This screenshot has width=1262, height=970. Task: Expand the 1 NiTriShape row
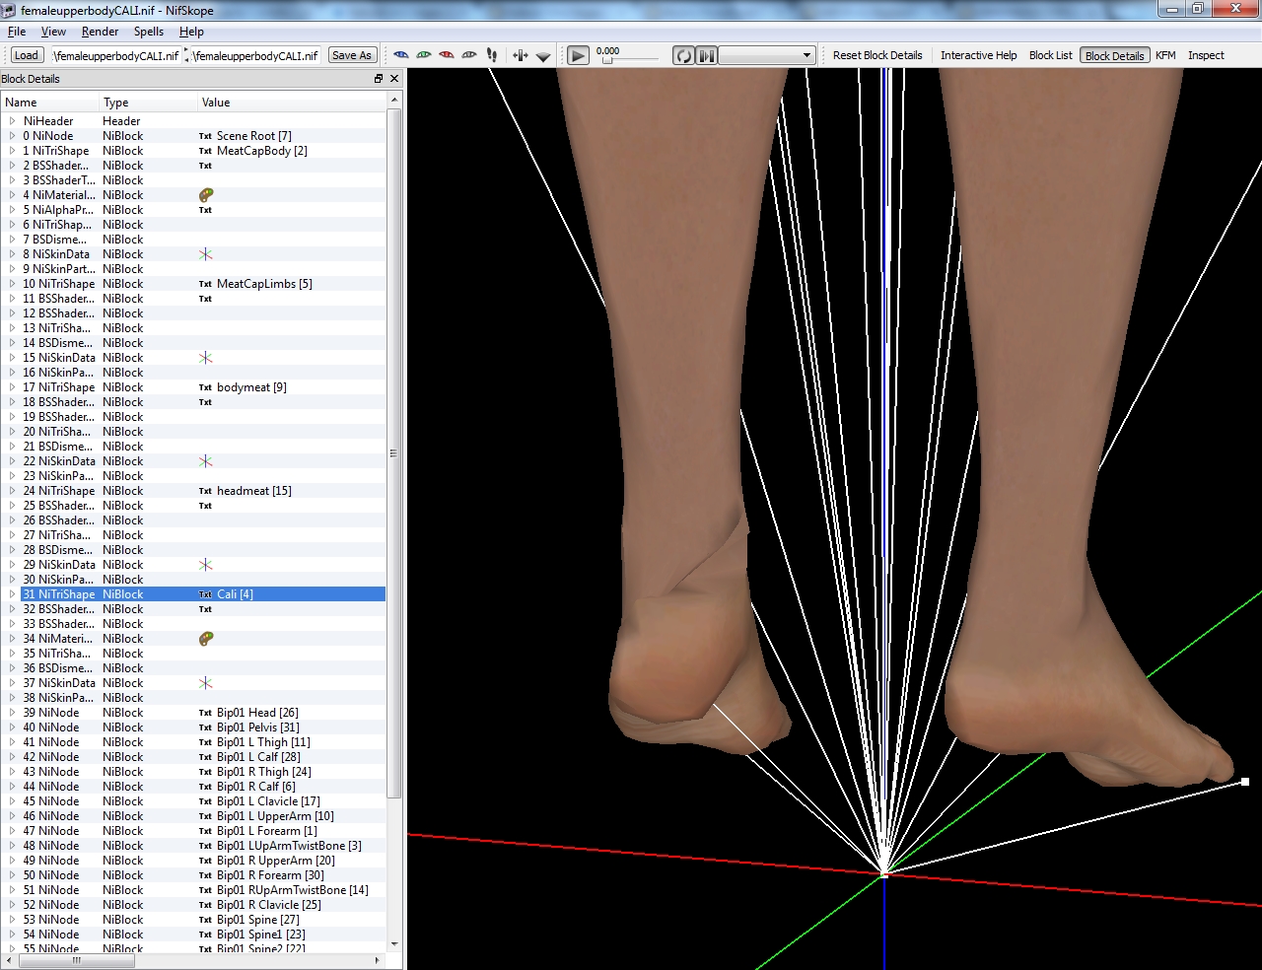(12, 151)
